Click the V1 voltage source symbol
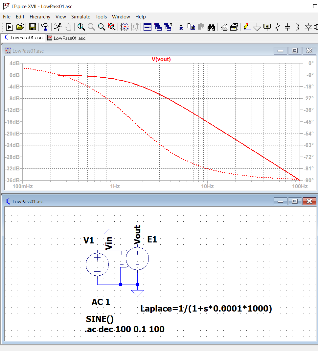 coord(97,264)
